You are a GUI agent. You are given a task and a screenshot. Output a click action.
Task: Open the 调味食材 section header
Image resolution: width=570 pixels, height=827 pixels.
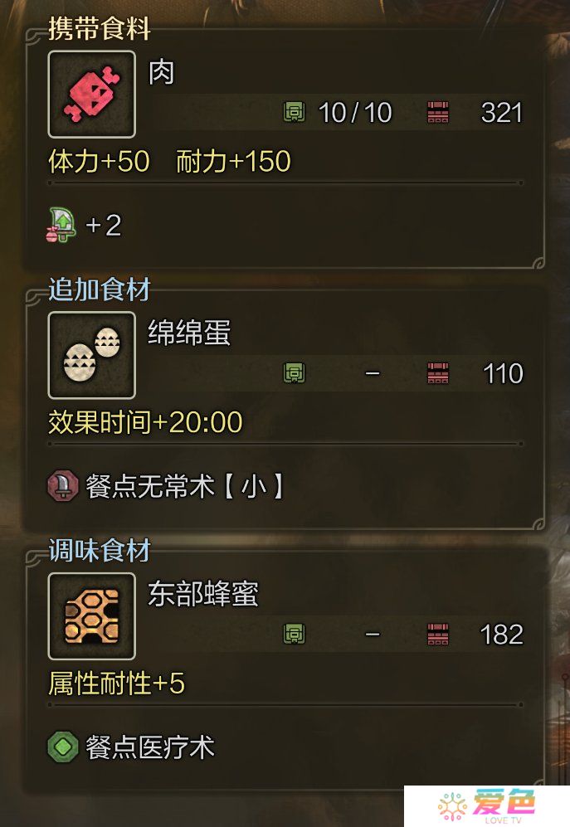click(100, 550)
